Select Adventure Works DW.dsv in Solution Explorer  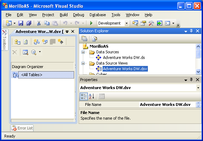tap(125, 69)
